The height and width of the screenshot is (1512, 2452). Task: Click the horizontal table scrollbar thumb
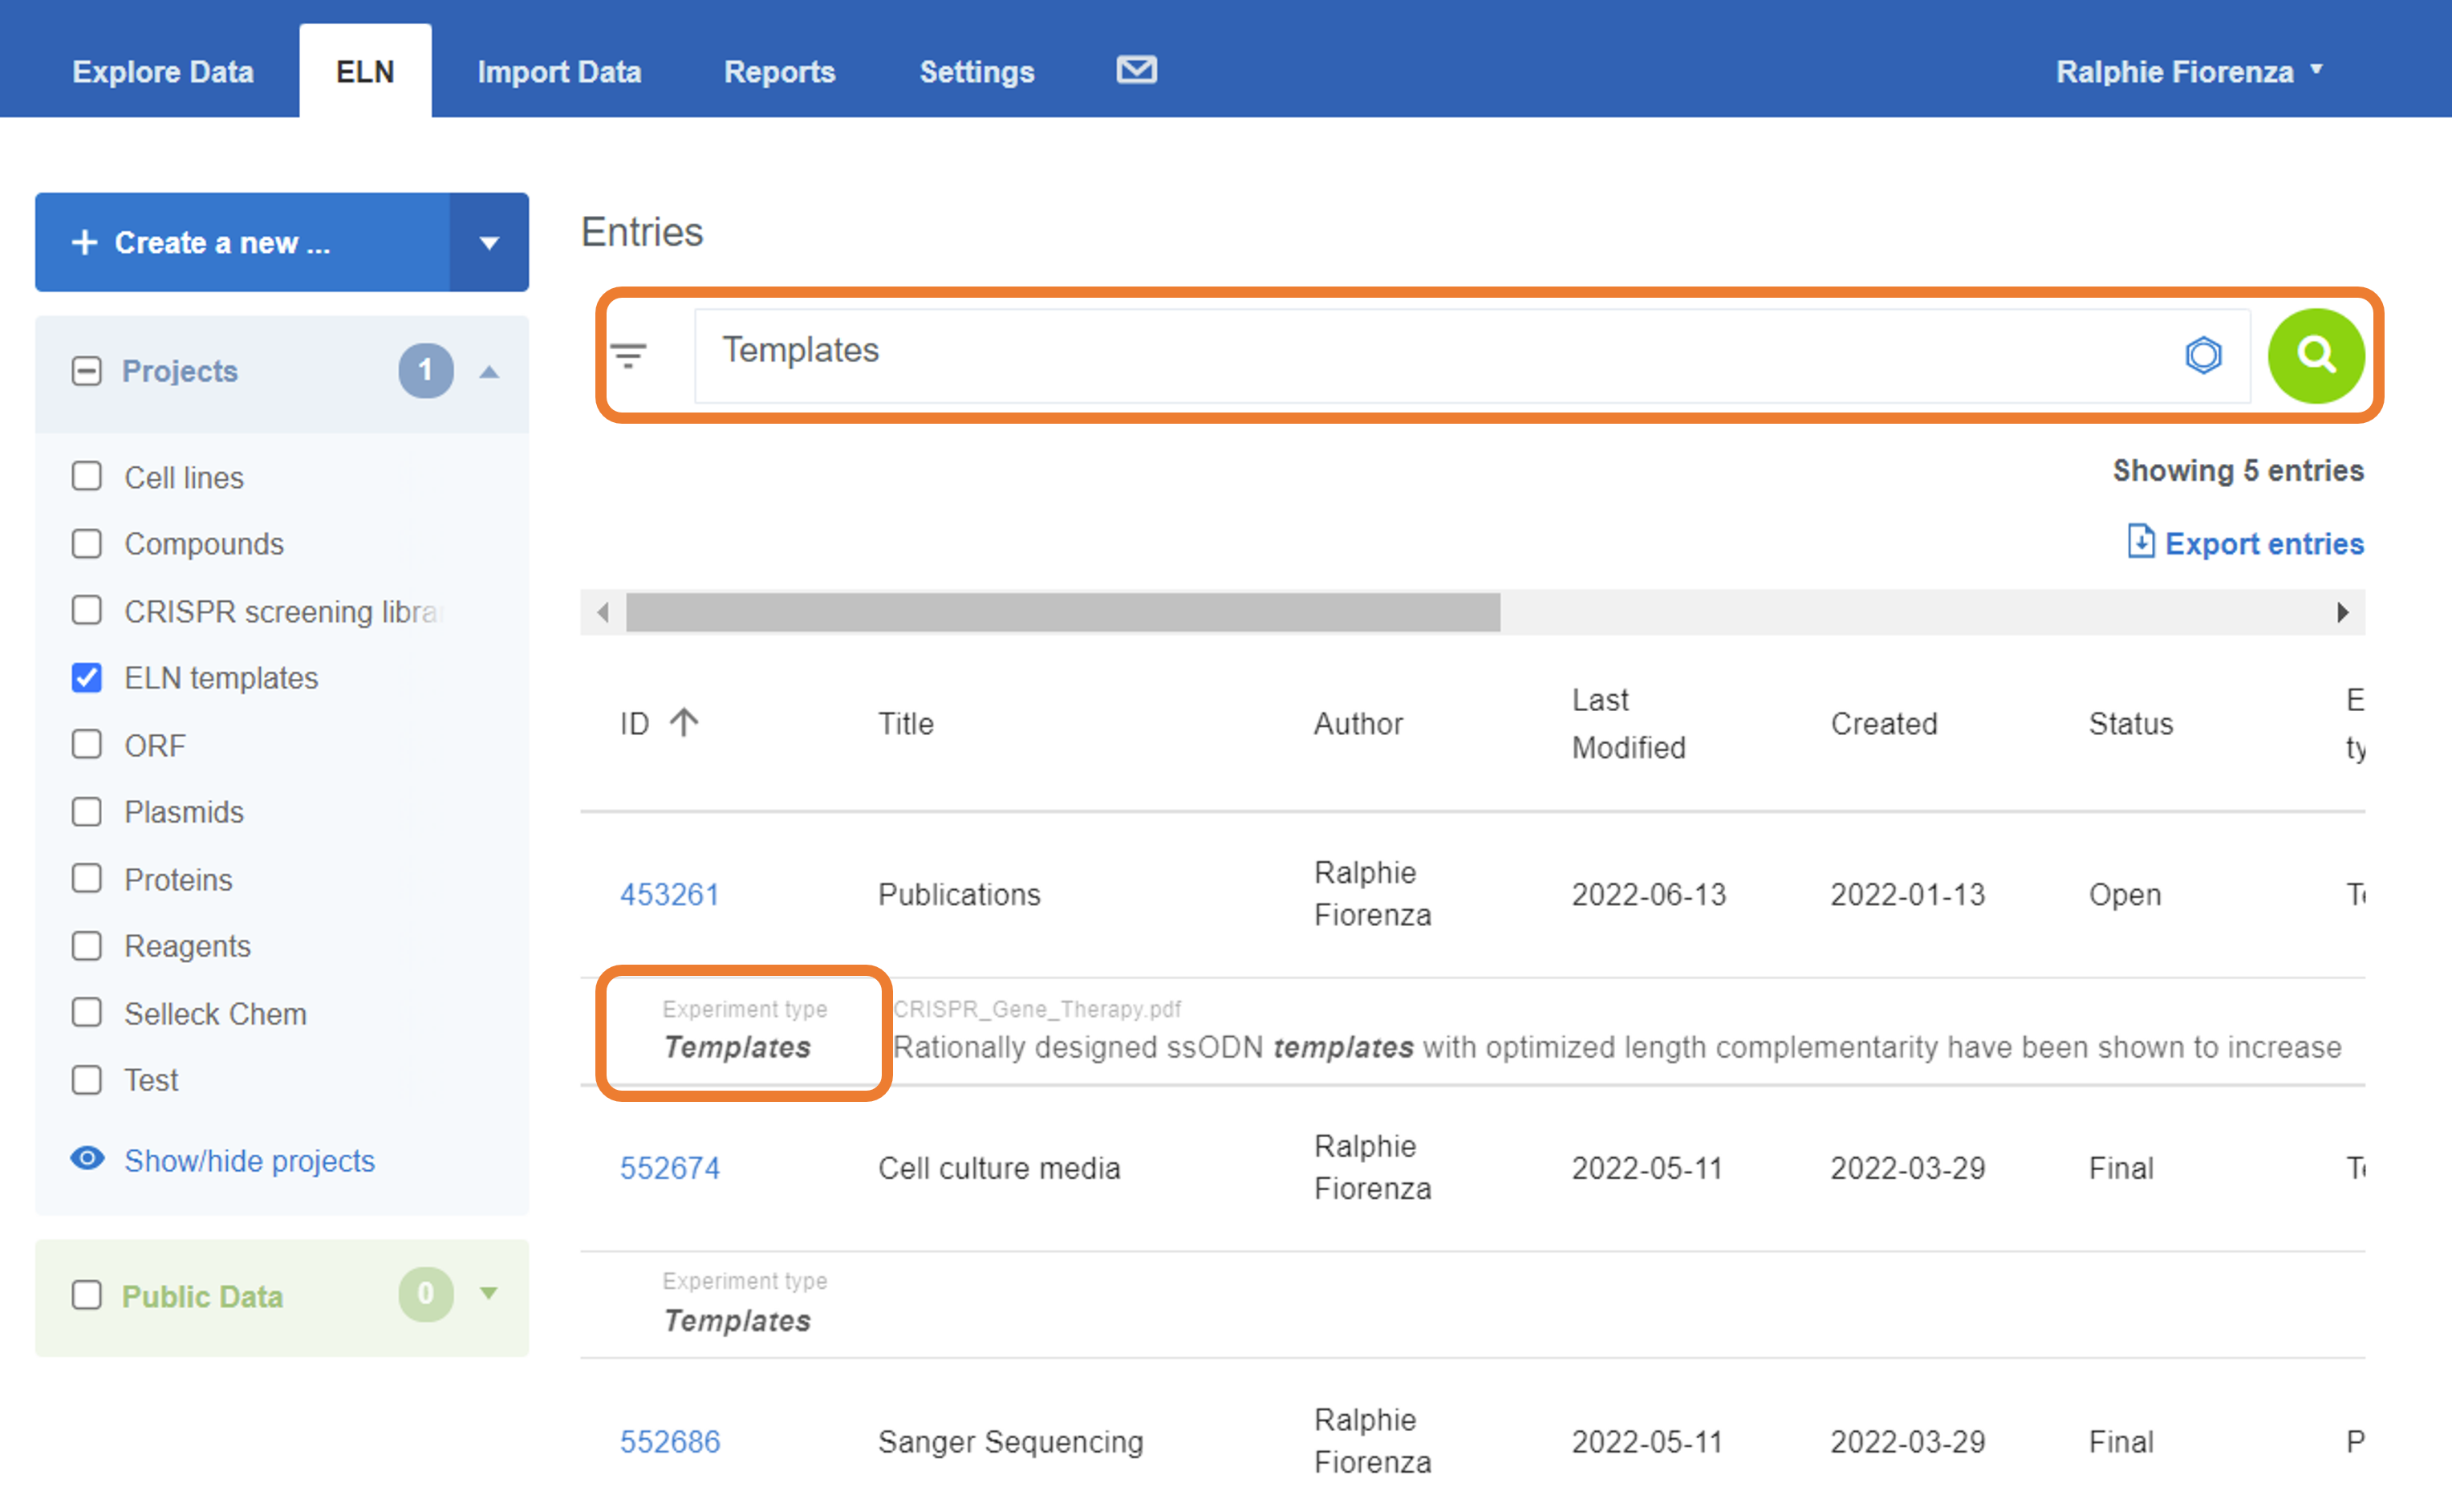pos(1062,612)
